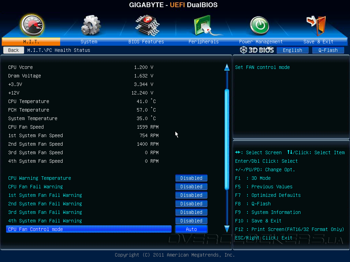
Task: Select the 1st System Fan Fail Warning label
Action: [45, 195]
